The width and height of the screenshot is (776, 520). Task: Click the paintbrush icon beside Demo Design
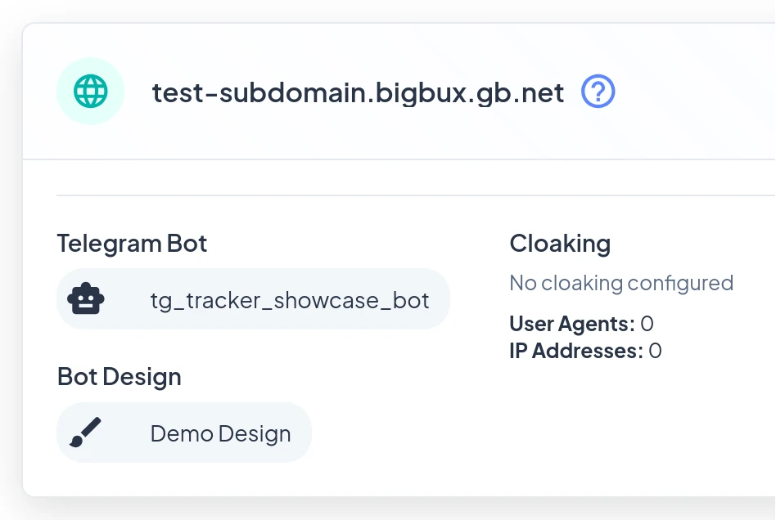pos(86,433)
